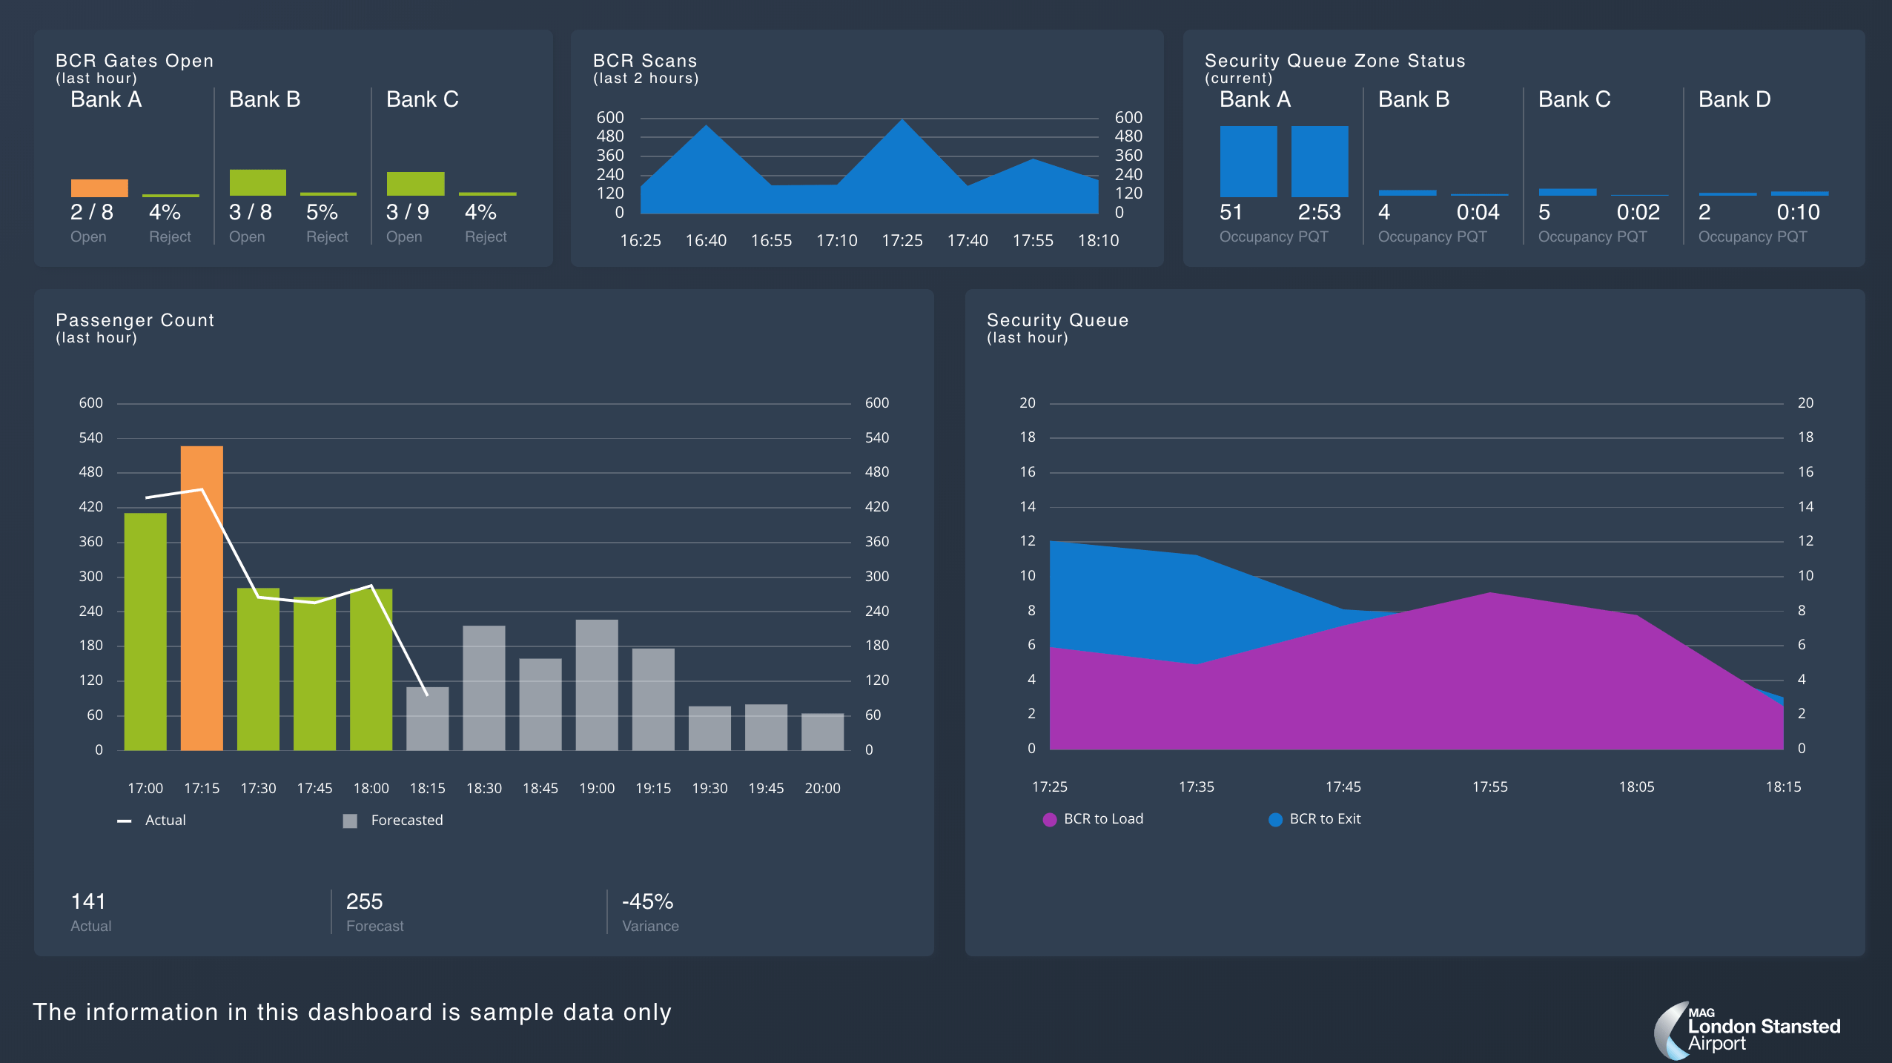Click the Passenger Count panel title
1892x1063 pixels.
click(135, 320)
